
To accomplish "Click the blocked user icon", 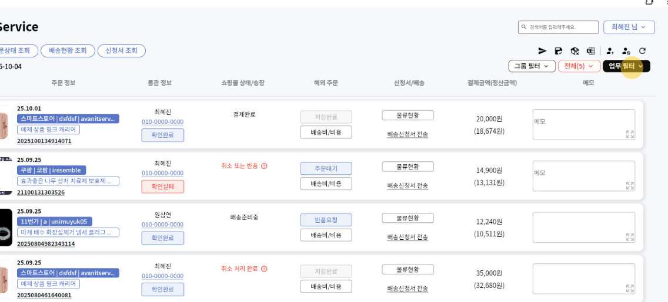I will pos(626,51).
